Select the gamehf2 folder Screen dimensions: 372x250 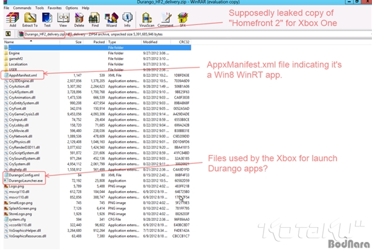point(15,59)
